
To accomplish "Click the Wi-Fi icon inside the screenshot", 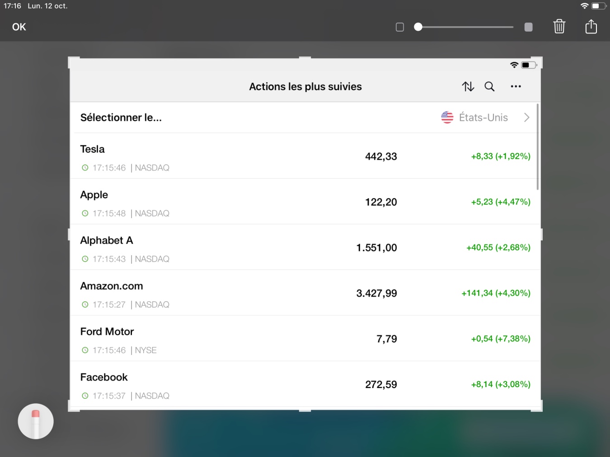I will pos(514,65).
